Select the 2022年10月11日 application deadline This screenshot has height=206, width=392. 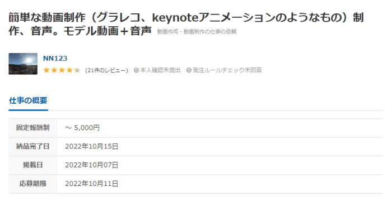[92, 184]
